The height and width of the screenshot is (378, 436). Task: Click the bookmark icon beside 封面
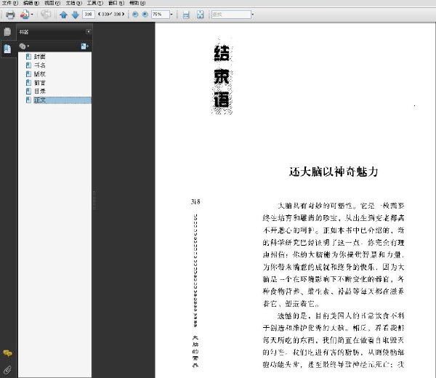coord(28,57)
